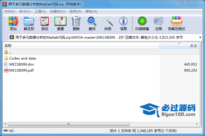The width and height of the screenshot is (205, 136).
Task: Open the Find (查找) magnifier tool
Action: [92, 21]
